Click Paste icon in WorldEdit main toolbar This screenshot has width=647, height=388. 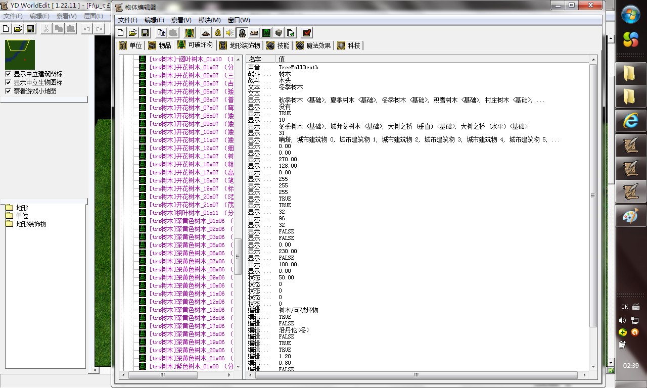coord(71,29)
